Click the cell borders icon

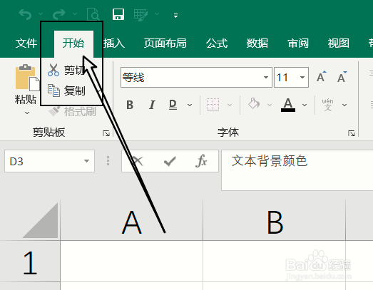tap(213, 104)
